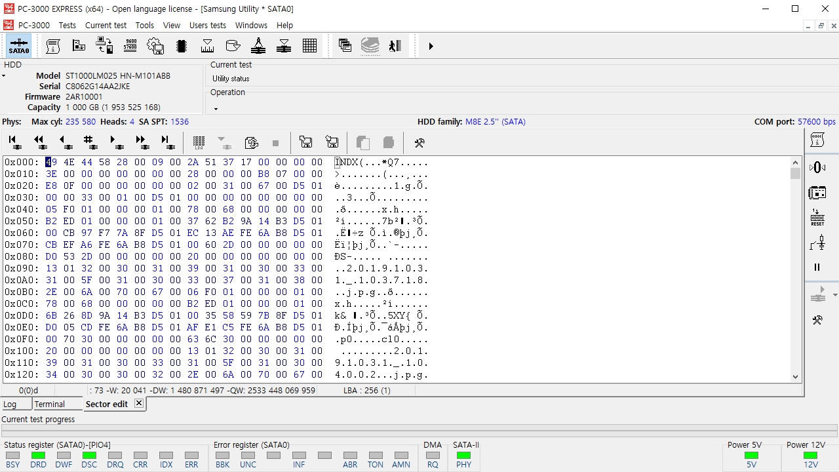Jump to the first sector

click(x=13, y=142)
